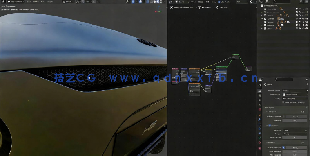Toggle viewport gizmos display
The height and width of the screenshot is (156, 310).
click(x=133, y=2)
